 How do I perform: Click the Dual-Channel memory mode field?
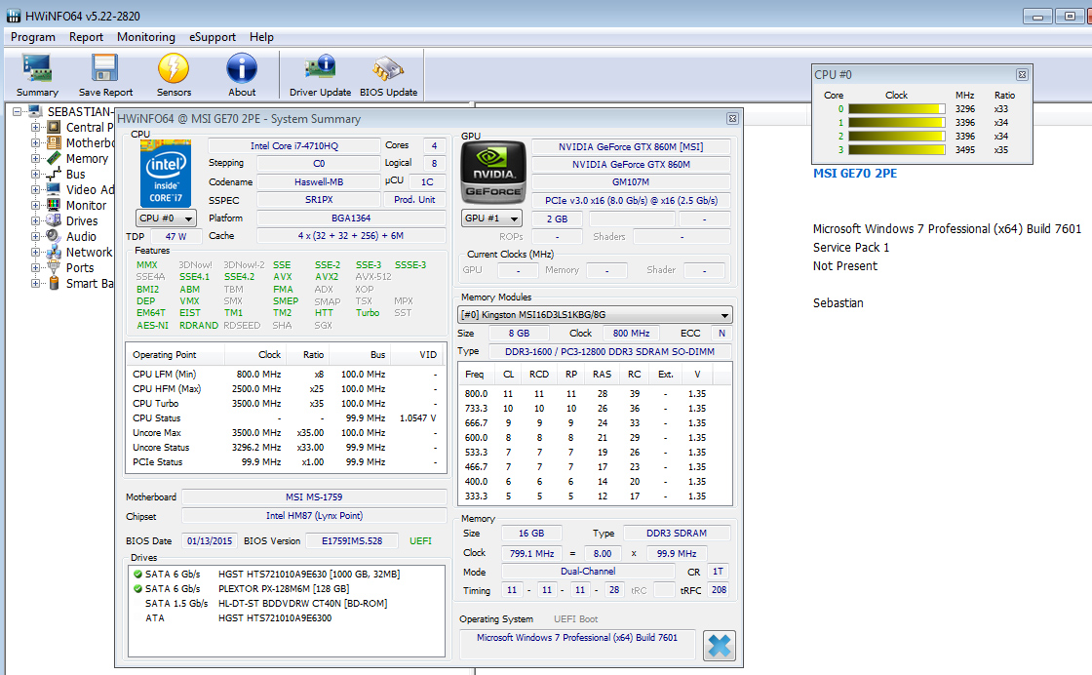588,572
